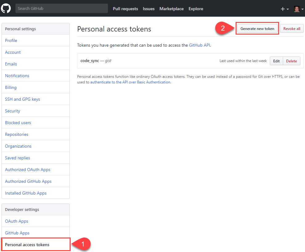Go to Repositories settings
Image resolution: width=305 pixels, height=252 pixels.
[35, 134]
